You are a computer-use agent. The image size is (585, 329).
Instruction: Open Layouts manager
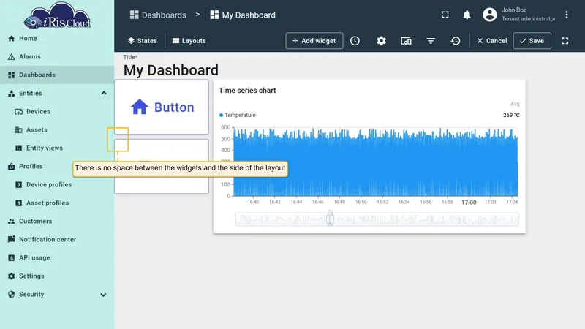pyautogui.click(x=189, y=41)
